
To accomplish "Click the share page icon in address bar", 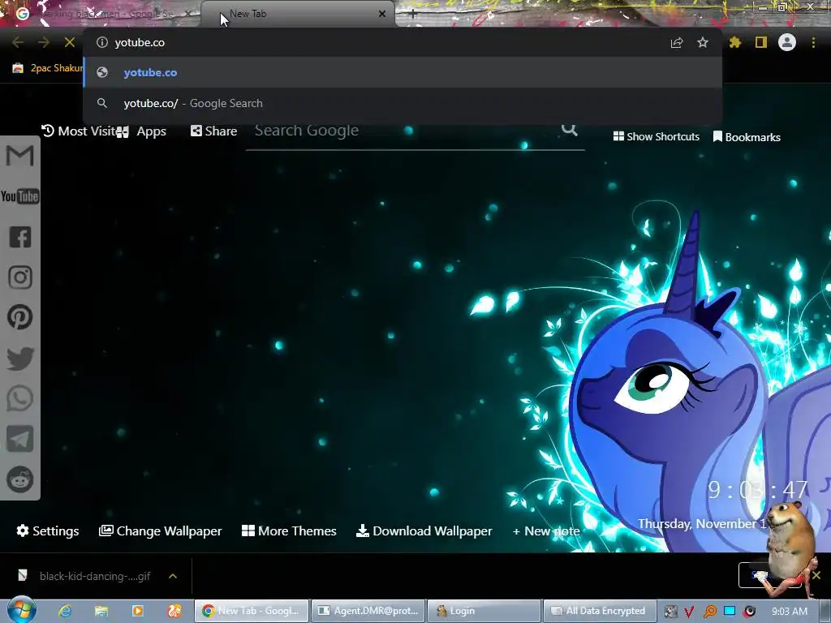I will pos(677,42).
